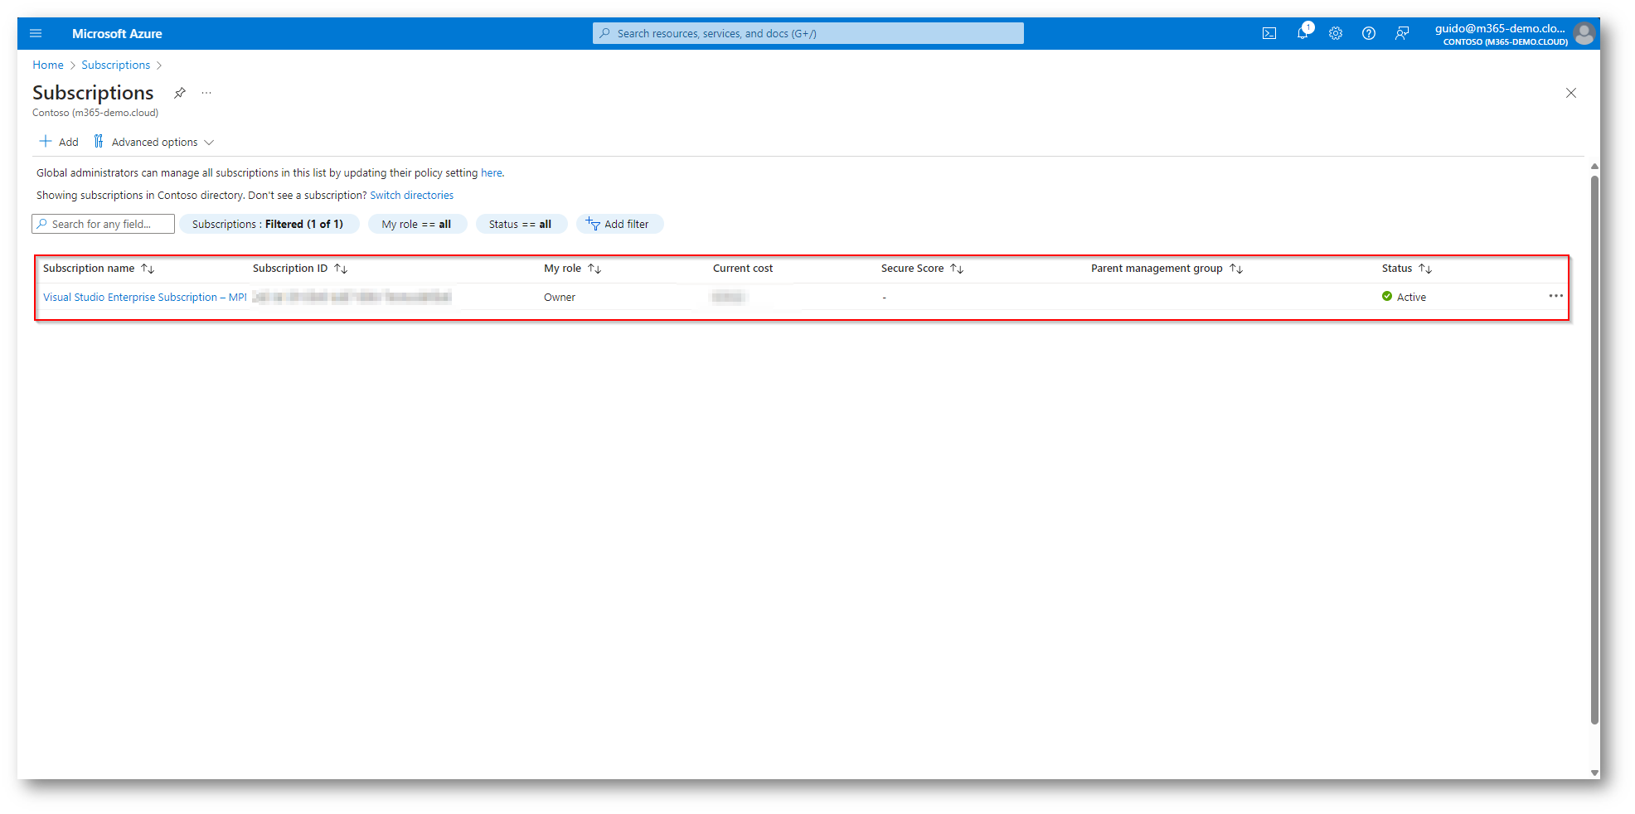1635x814 pixels.
Task: Open the Subscriptions Filtered filter pill
Action: 269,224
